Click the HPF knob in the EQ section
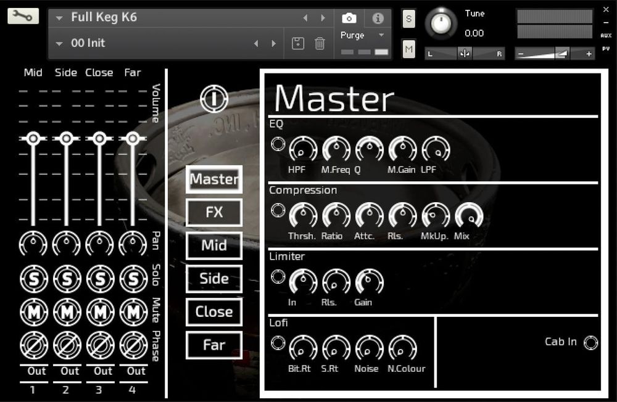 coord(303,149)
